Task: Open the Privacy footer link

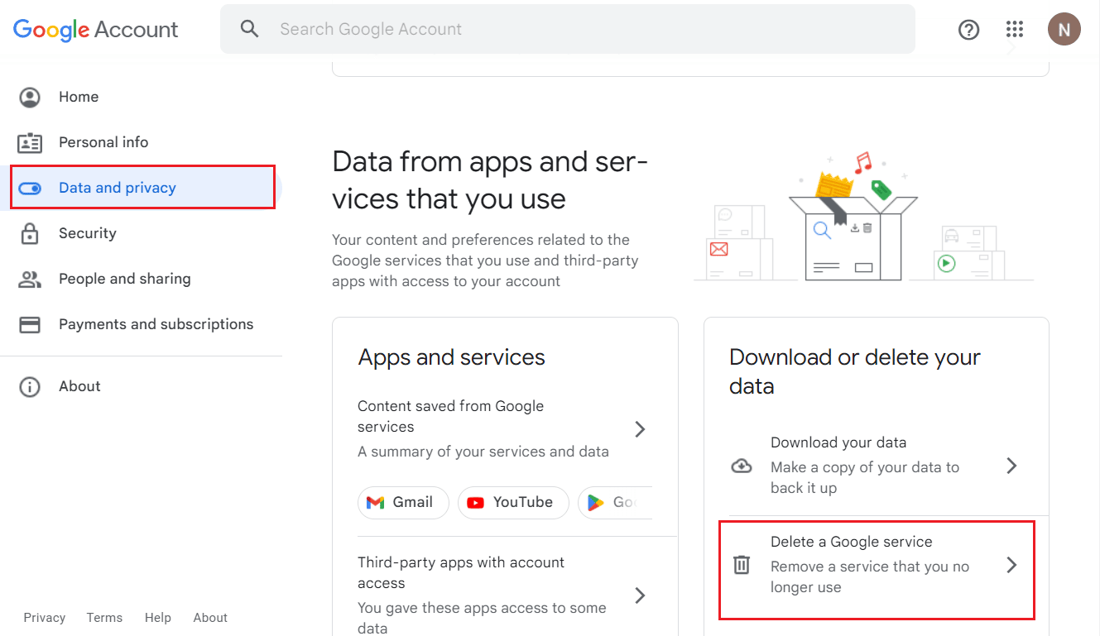Action: pos(45,618)
